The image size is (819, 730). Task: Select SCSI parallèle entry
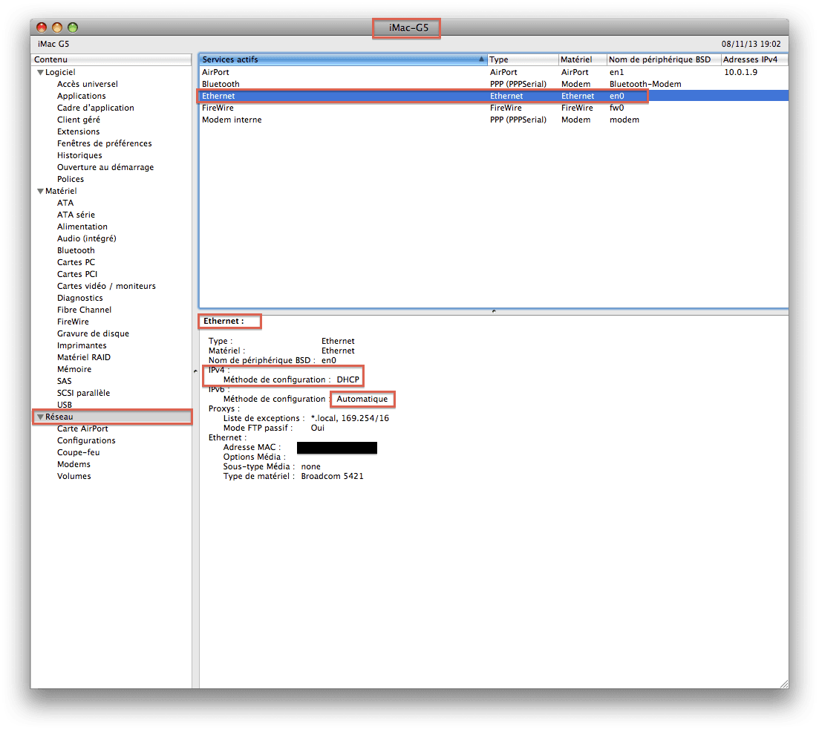point(84,393)
